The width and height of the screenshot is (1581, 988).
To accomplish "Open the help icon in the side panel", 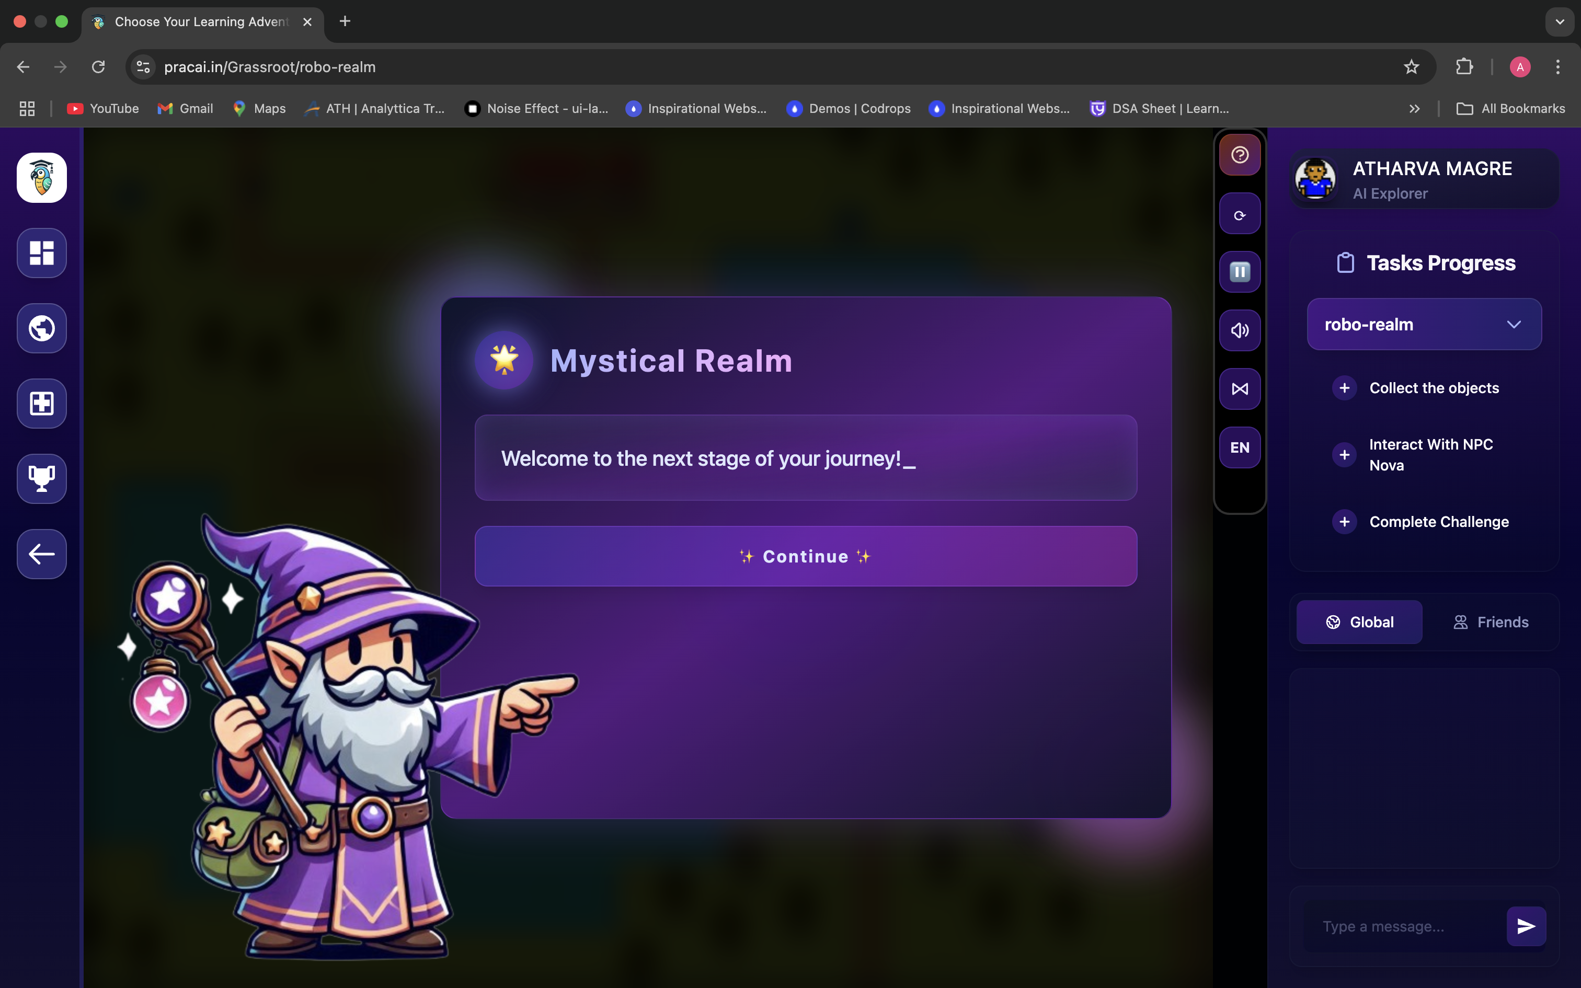I will pos(1239,155).
